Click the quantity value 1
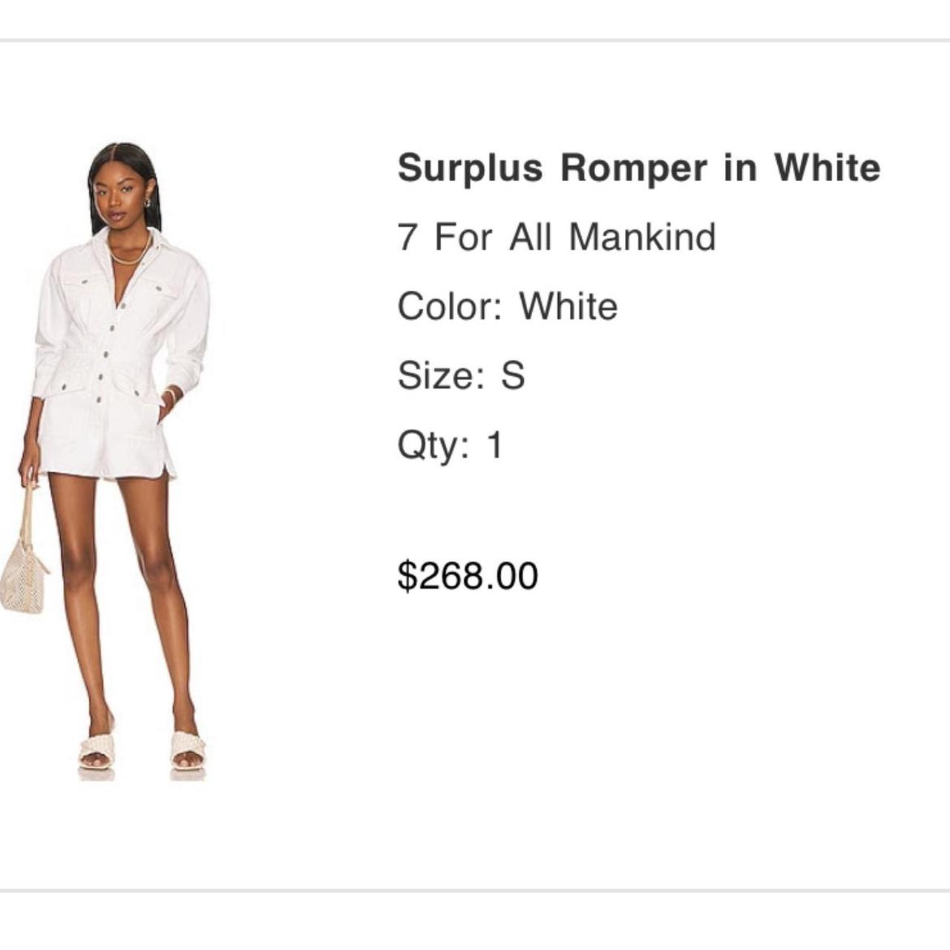The height and width of the screenshot is (950, 950). pyautogui.click(x=494, y=445)
